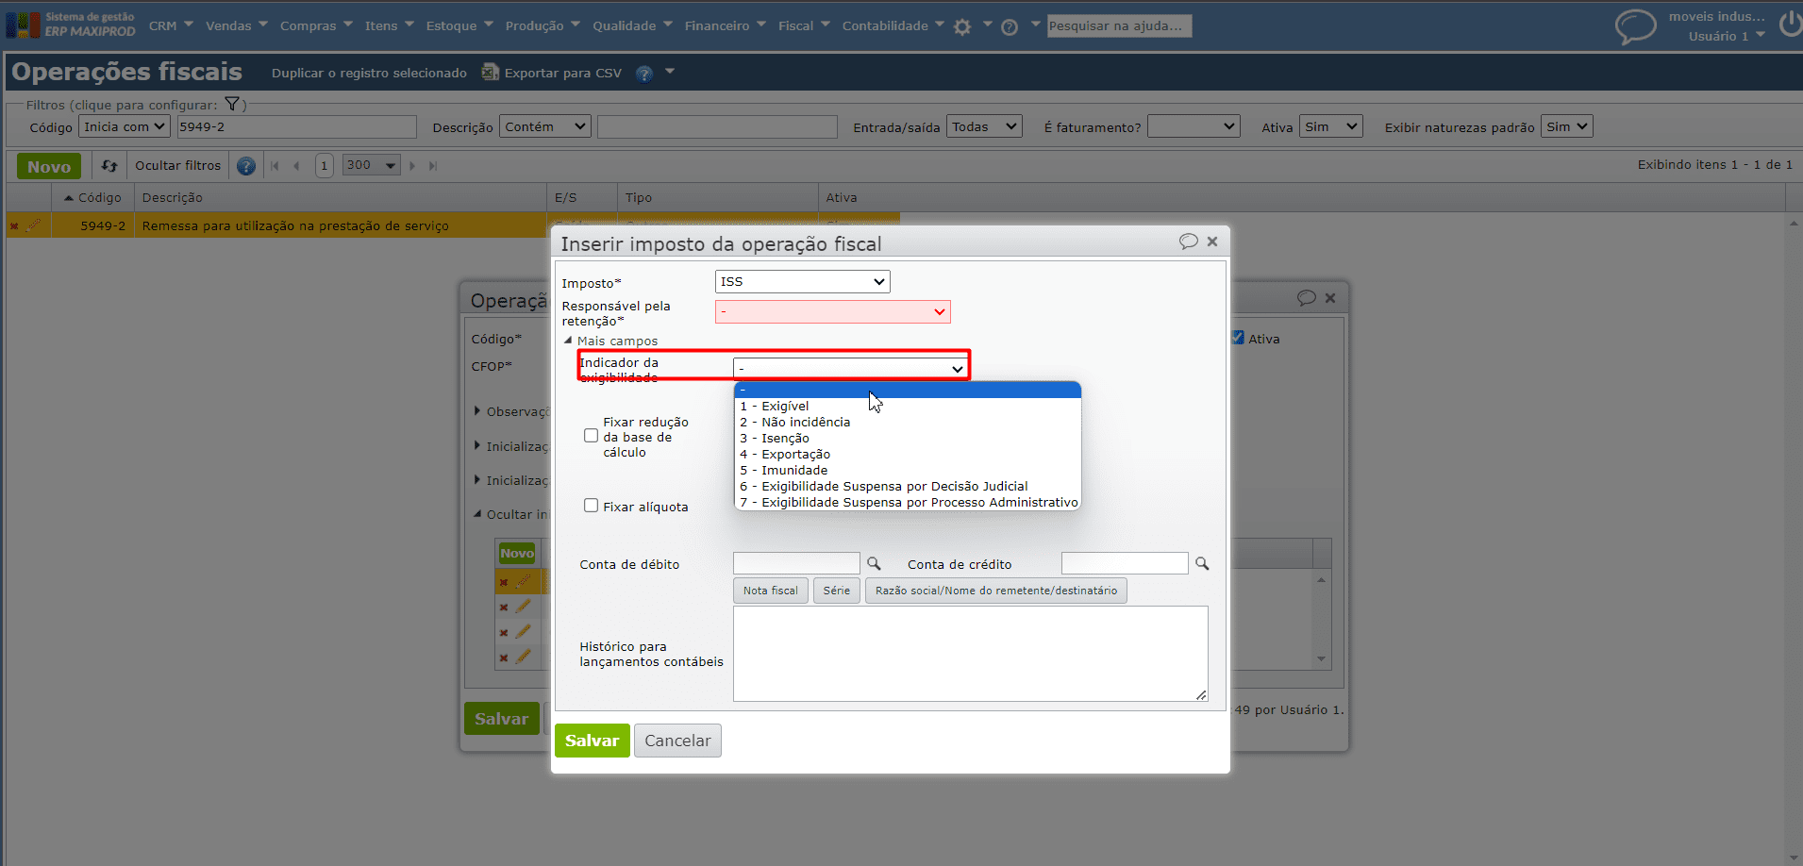Open the Exibir naturezas padrão dropdown
The image size is (1803, 866).
pos(1566,126)
